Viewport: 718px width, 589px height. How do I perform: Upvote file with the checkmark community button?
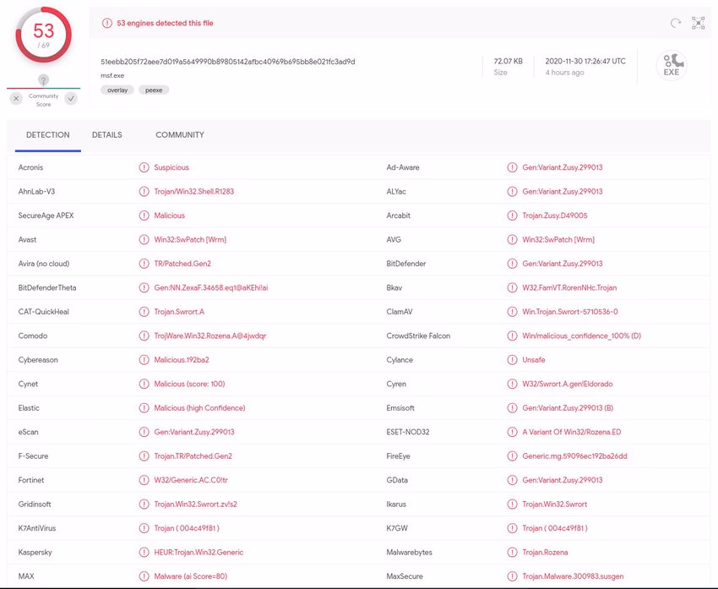pyautogui.click(x=71, y=99)
